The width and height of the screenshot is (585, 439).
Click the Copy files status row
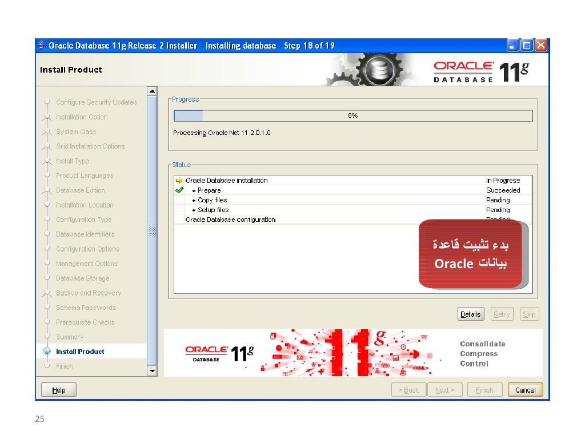coord(353,200)
